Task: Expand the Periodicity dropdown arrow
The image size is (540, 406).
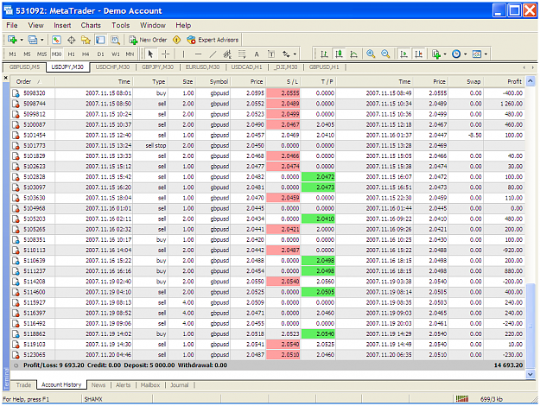Action: [466, 54]
